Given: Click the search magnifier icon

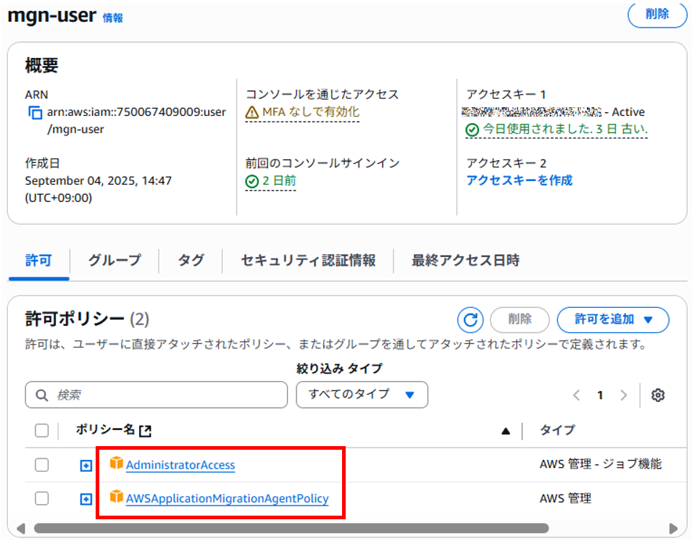Looking at the screenshot, I should 41,395.
